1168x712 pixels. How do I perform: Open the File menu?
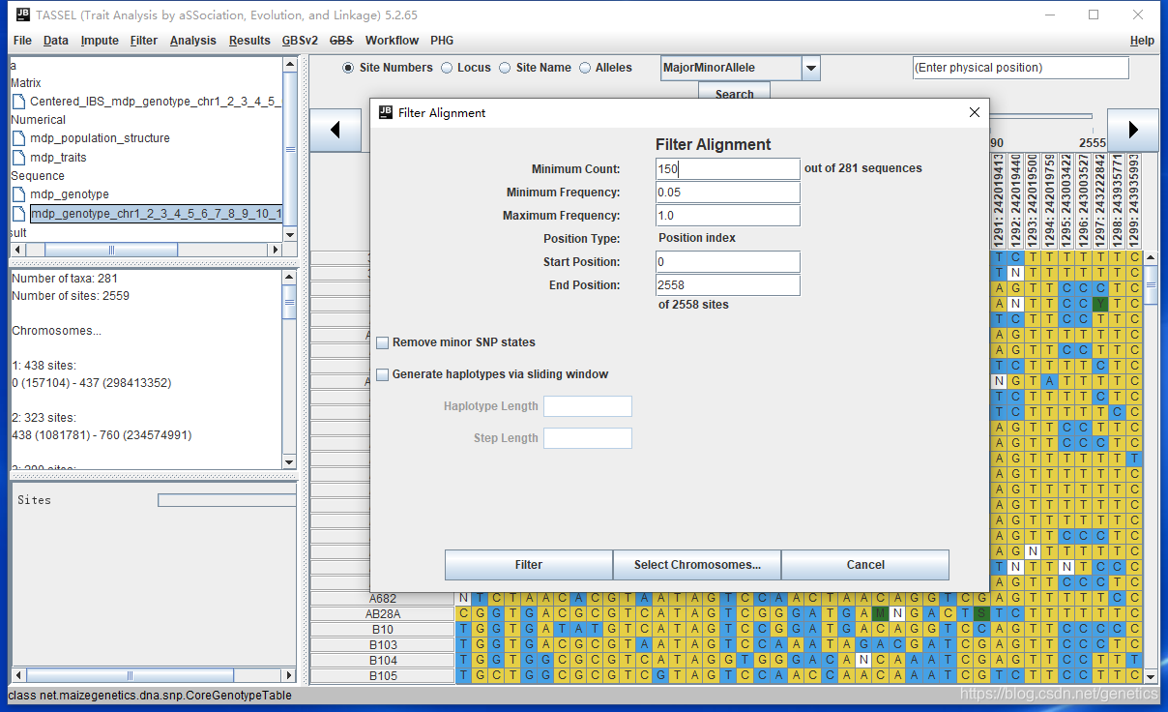(x=22, y=41)
